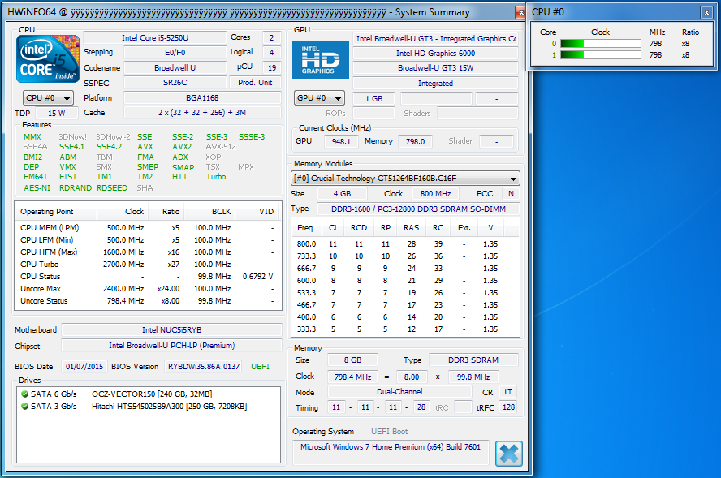Click the AES-NI feature label
This screenshot has width=721, height=478.
[37, 188]
